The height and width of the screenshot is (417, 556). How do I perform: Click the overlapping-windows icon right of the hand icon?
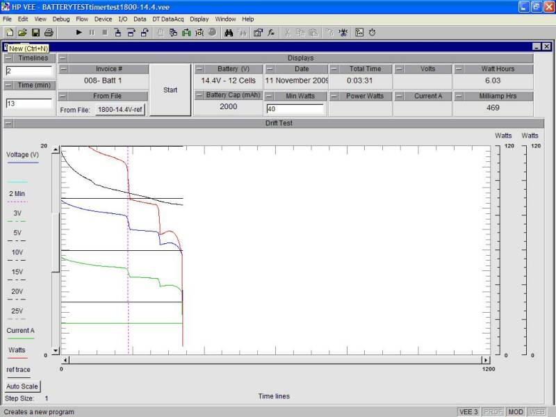pos(173,33)
